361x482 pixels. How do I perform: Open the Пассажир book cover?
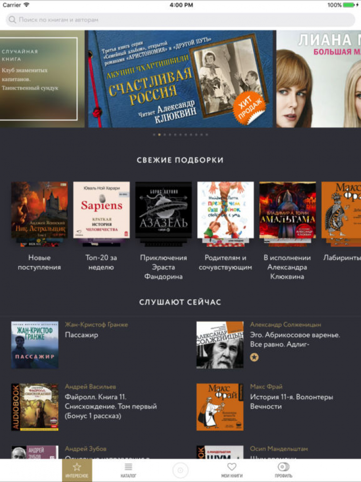pos(35,345)
